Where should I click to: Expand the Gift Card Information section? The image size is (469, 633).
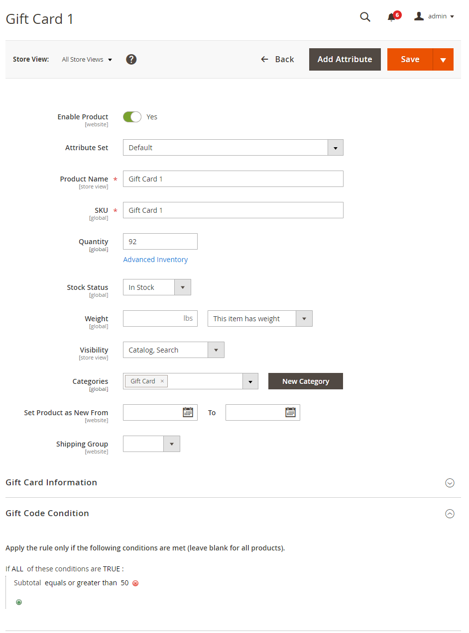click(450, 483)
